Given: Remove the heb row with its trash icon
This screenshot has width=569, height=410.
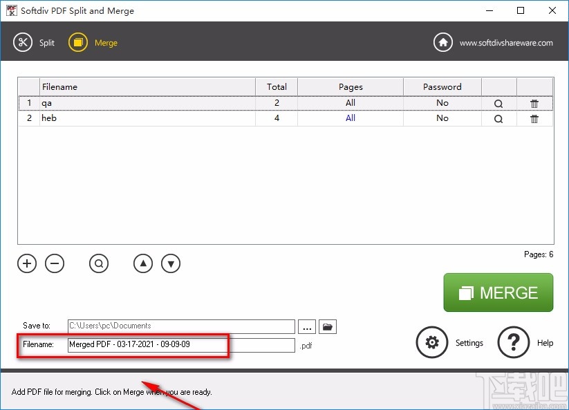Looking at the screenshot, I should [x=534, y=119].
